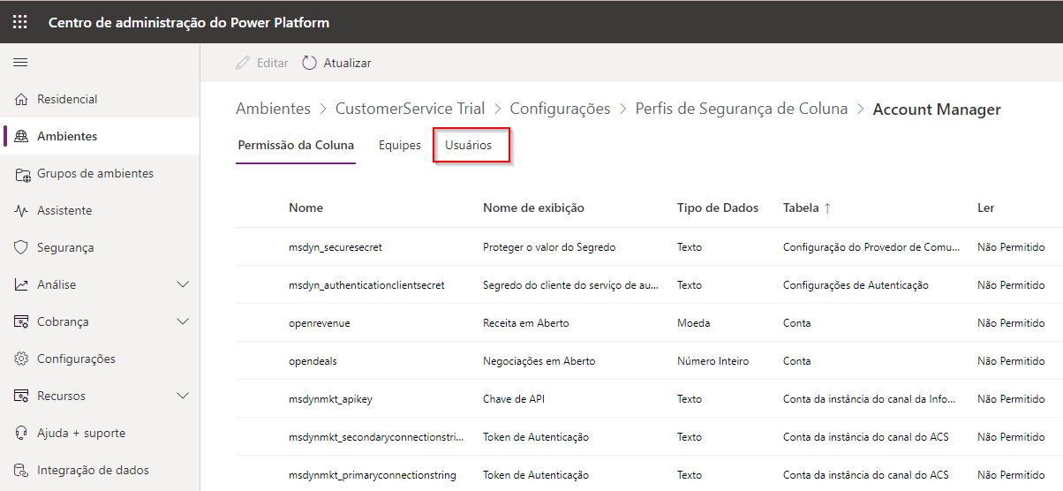Viewport: 1063px width, 491px height.
Task: Click Account Manager profile title
Action: click(x=937, y=110)
